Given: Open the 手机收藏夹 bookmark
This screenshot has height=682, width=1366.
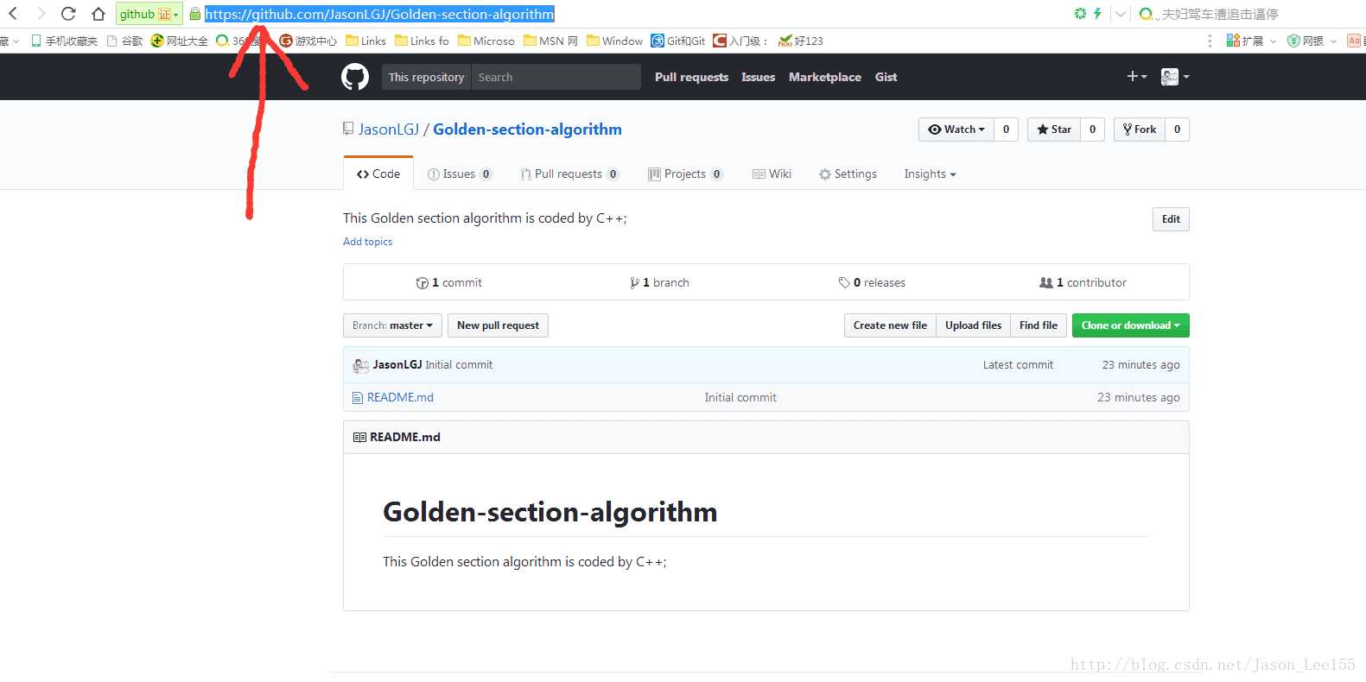Looking at the screenshot, I should click(65, 41).
